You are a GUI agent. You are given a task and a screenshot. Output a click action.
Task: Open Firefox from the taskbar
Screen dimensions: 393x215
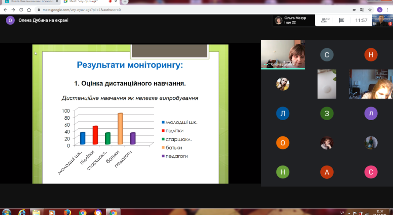[67, 213]
